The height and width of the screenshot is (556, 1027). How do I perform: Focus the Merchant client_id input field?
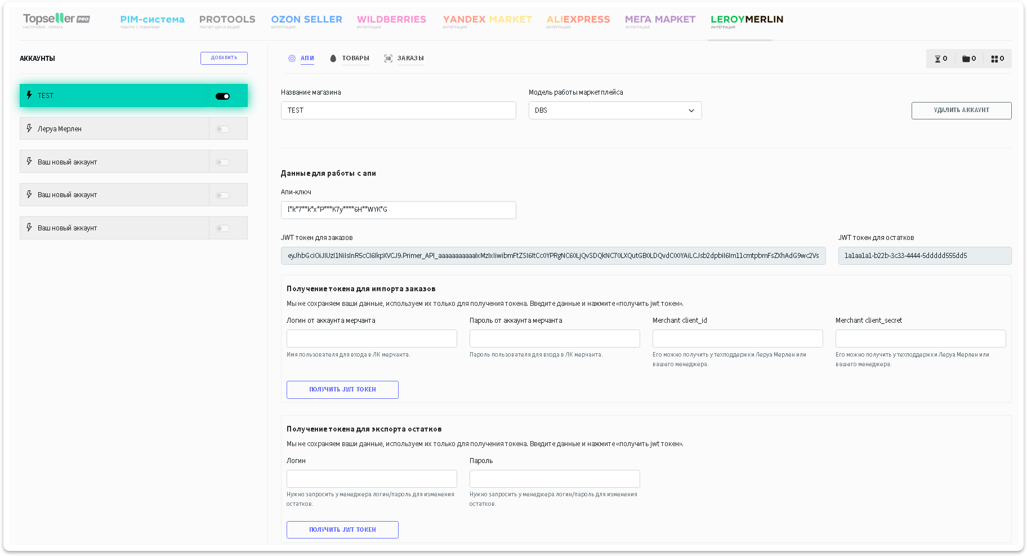pyautogui.click(x=737, y=339)
